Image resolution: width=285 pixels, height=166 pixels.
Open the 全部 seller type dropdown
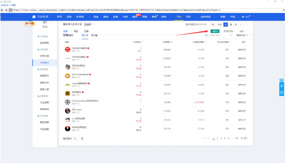click(x=243, y=31)
